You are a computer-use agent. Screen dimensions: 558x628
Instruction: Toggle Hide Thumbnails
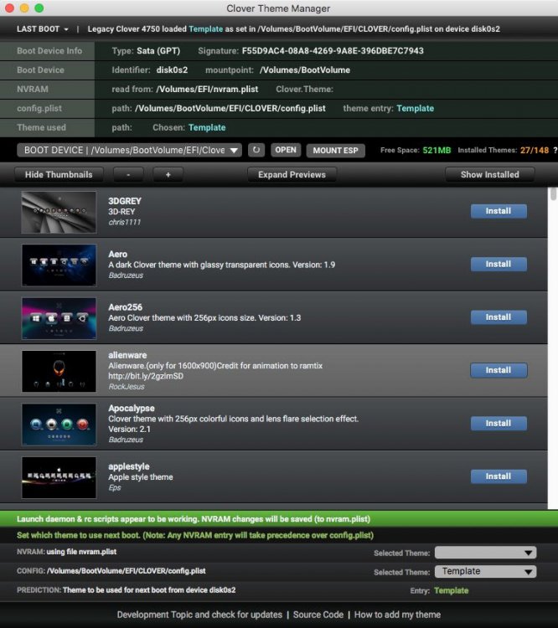(x=59, y=175)
